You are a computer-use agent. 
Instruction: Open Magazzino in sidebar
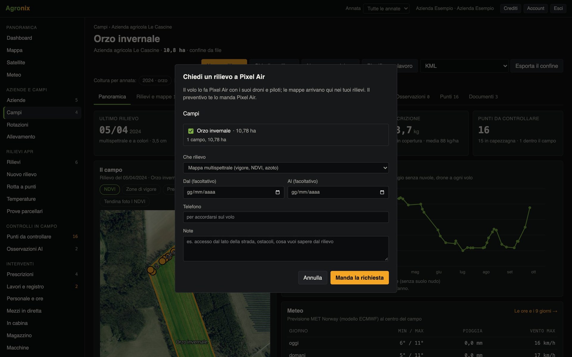42,335
